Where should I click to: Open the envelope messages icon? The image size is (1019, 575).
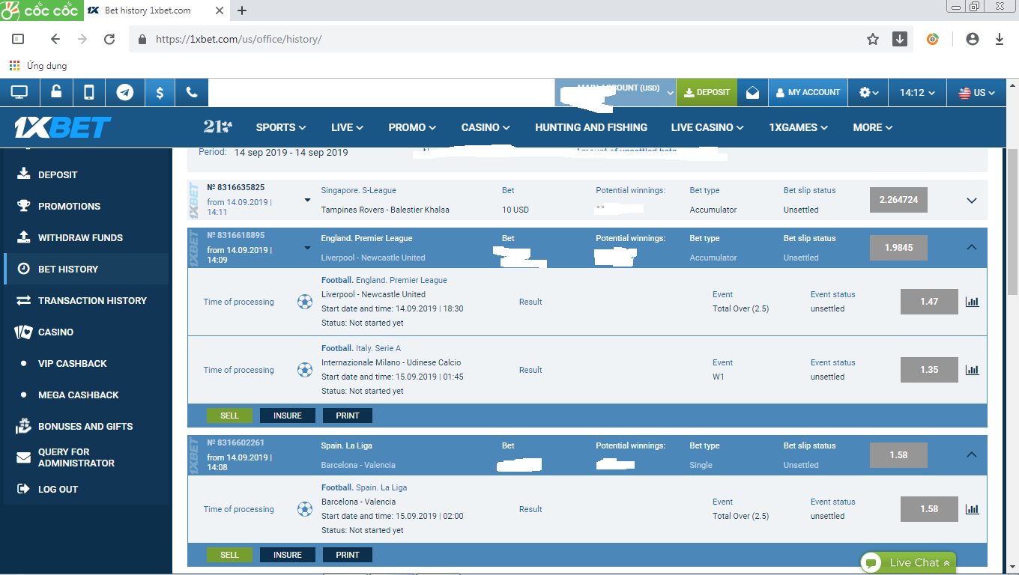752,92
